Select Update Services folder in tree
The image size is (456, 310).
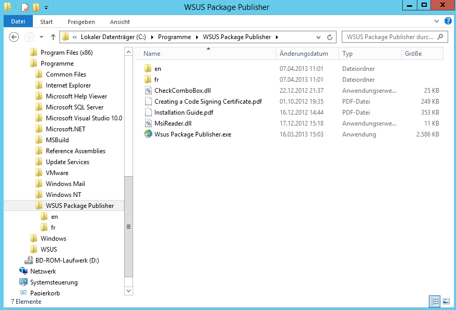[67, 162]
